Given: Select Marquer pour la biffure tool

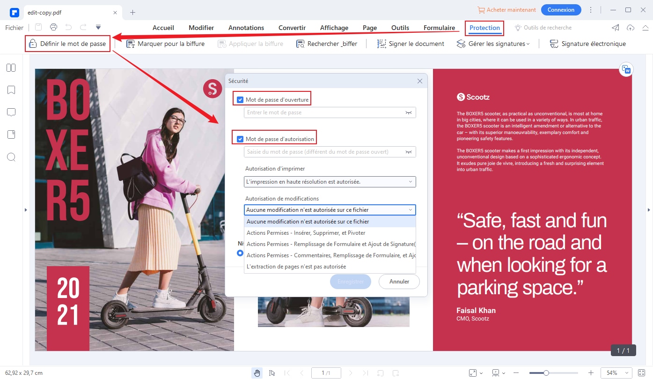Looking at the screenshot, I should click(x=166, y=44).
